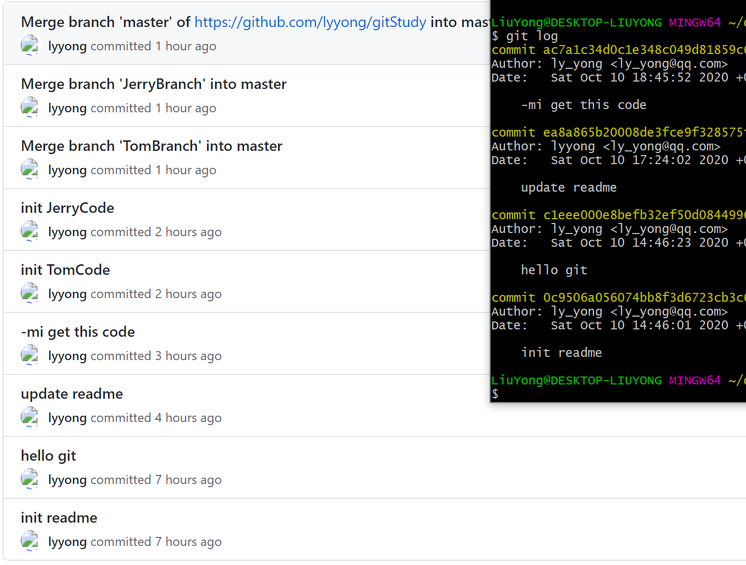Click avatar next to init TomCode commit

(x=30, y=293)
